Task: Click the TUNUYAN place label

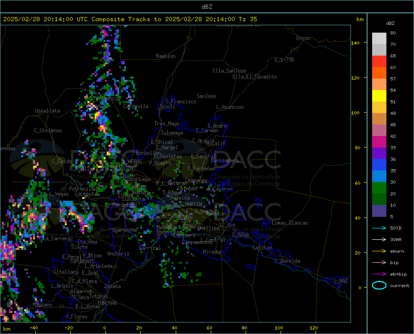Action: point(107,303)
